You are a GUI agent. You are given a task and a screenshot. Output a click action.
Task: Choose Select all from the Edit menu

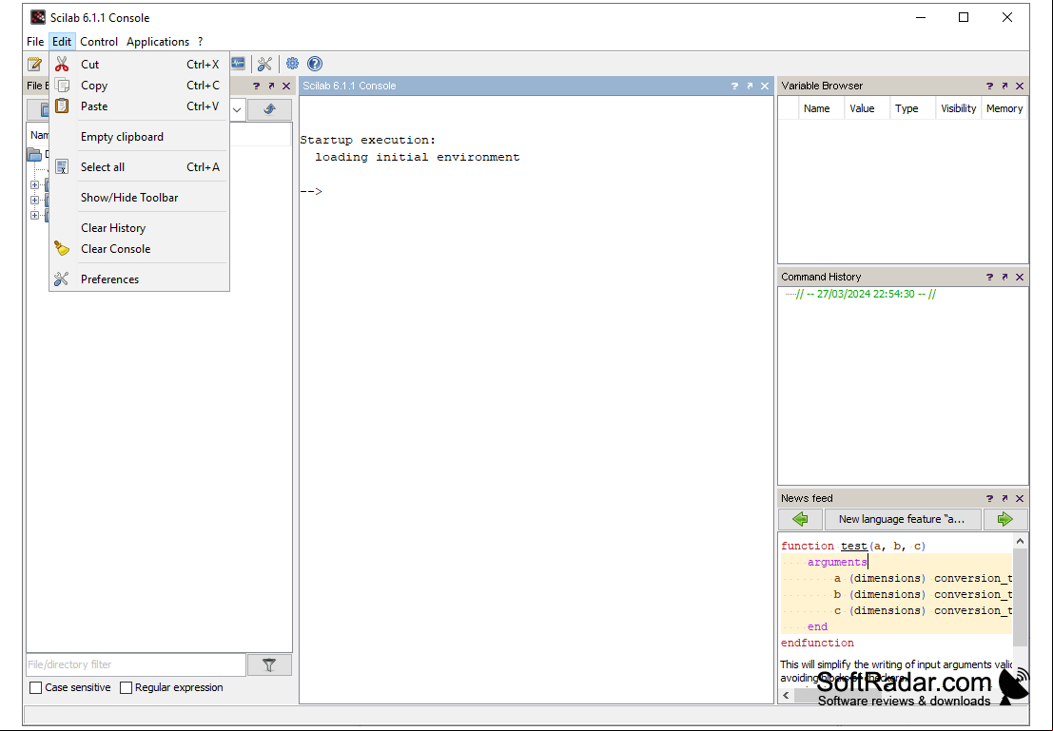click(139, 167)
